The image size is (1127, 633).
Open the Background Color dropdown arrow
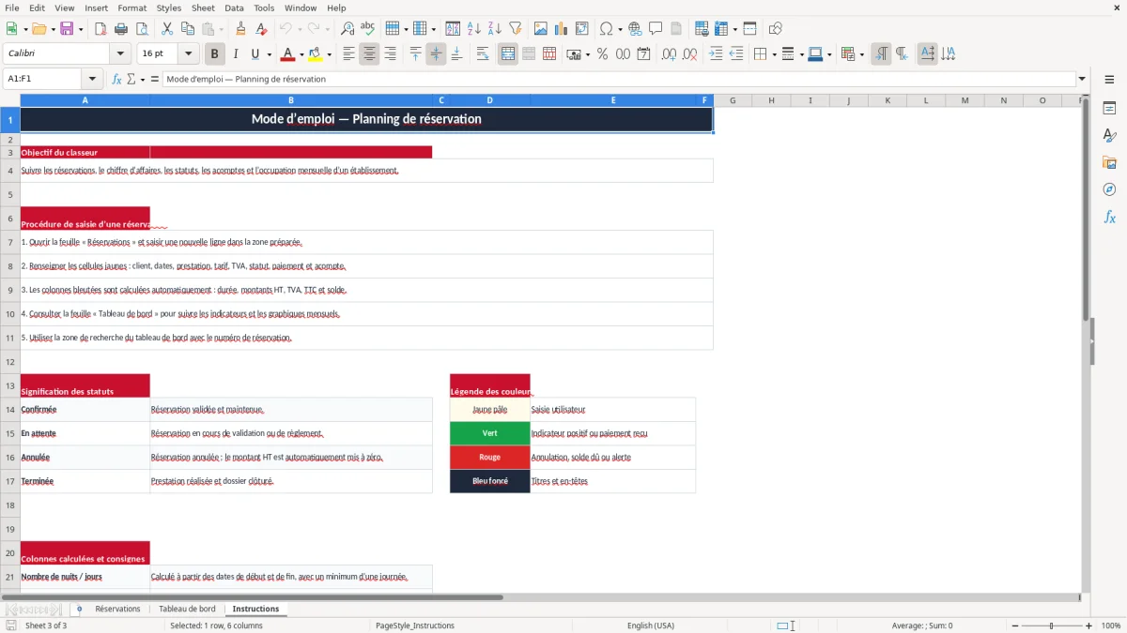pyautogui.click(x=329, y=54)
